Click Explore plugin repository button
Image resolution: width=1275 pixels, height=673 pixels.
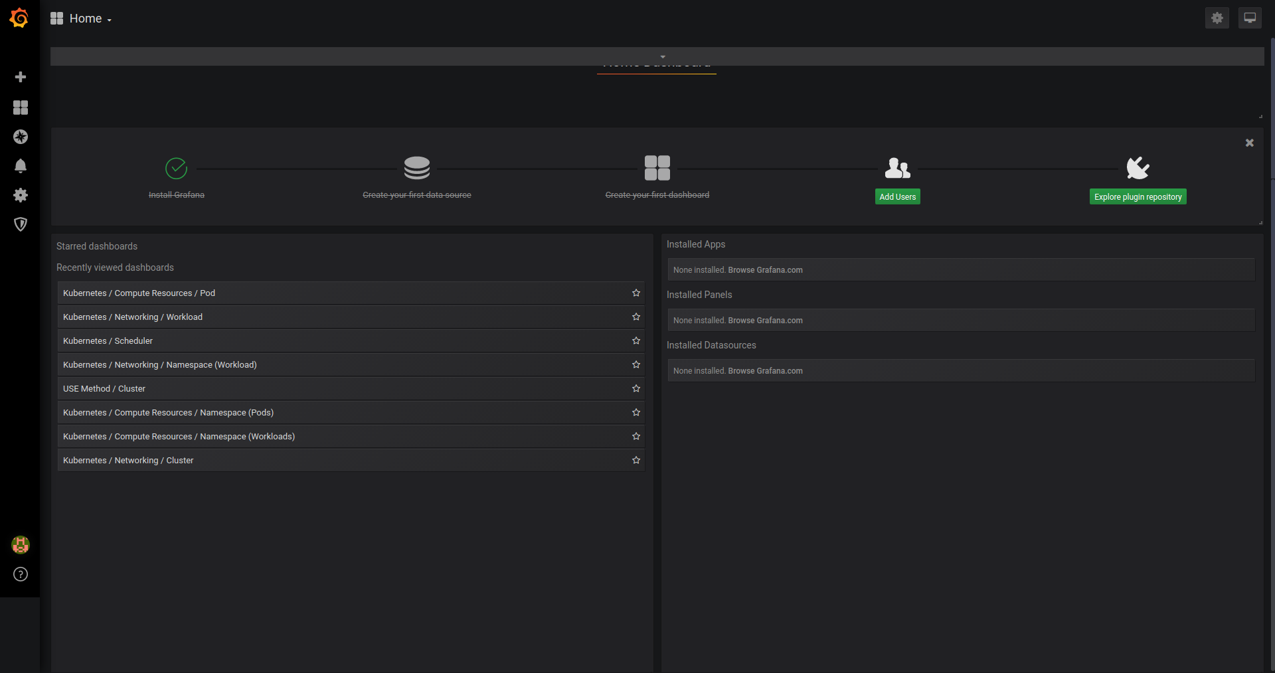pos(1138,196)
